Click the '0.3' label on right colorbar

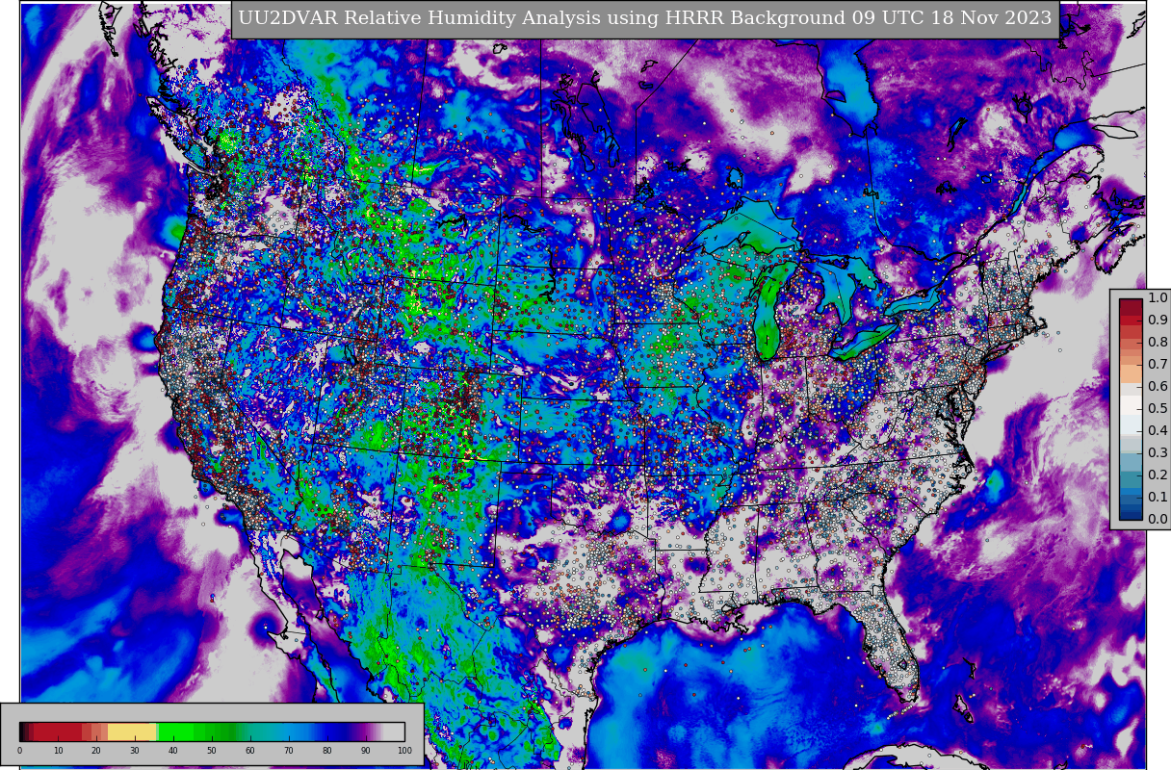coord(1158,452)
